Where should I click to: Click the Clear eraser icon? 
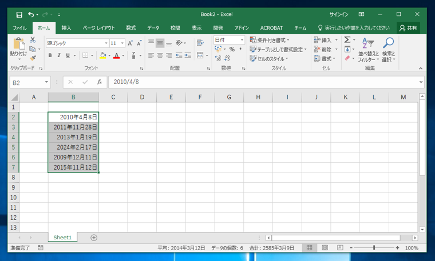click(347, 58)
